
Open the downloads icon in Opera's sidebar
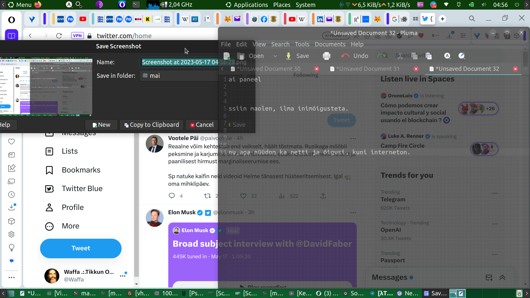12,207
